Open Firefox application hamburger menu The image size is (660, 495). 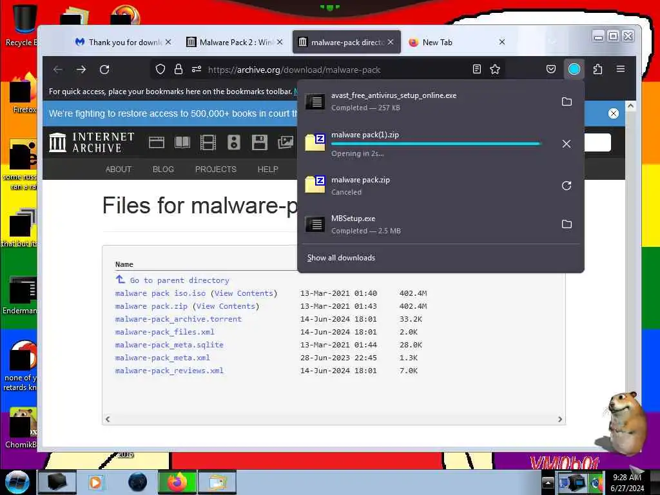tap(621, 69)
